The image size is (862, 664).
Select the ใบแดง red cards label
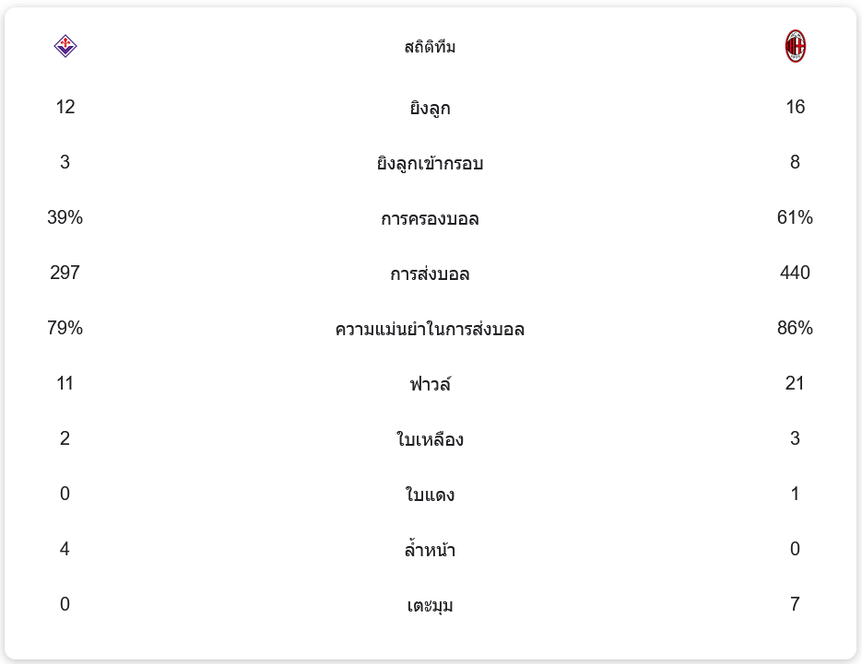(430, 495)
